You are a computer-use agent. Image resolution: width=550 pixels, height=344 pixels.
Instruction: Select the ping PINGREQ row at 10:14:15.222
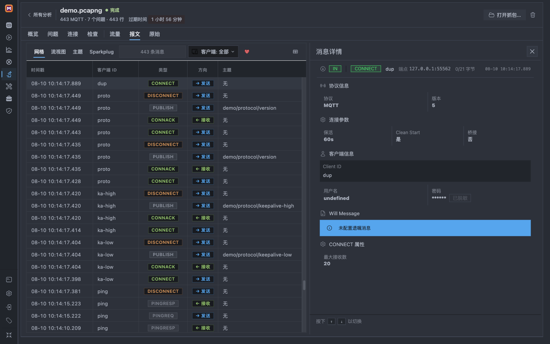pyautogui.click(x=164, y=316)
